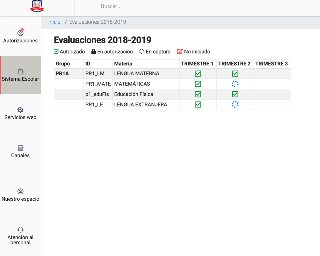This screenshot has height=256, width=320.
Task: Click the MATEMÁTICAS subject cell
Action: tap(146, 84)
